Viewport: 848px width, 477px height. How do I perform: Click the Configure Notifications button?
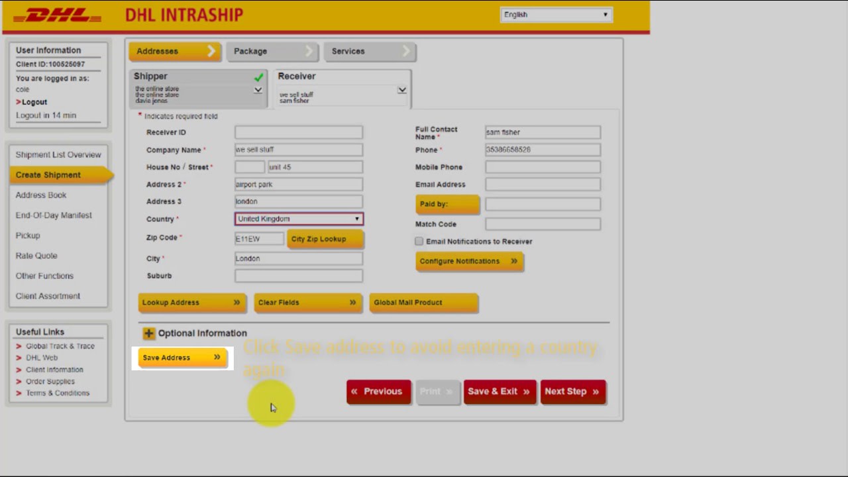pyautogui.click(x=469, y=261)
